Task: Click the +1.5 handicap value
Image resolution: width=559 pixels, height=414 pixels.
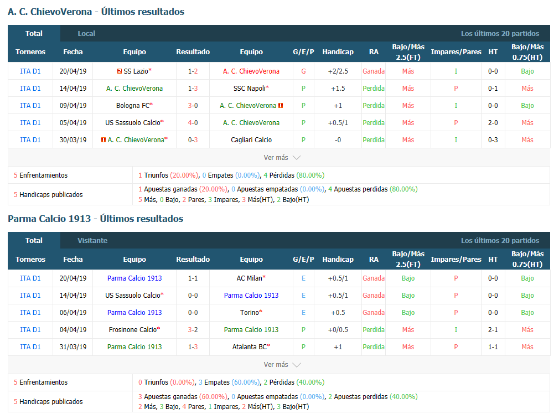Action: (x=338, y=89)
